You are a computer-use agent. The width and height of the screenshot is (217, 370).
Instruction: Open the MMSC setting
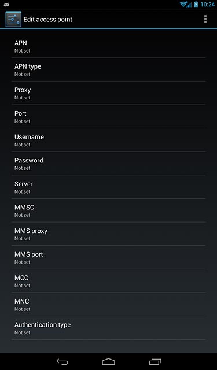108,210
